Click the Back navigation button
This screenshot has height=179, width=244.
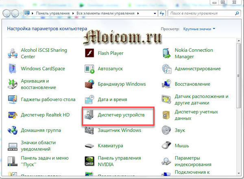[7, 13]
